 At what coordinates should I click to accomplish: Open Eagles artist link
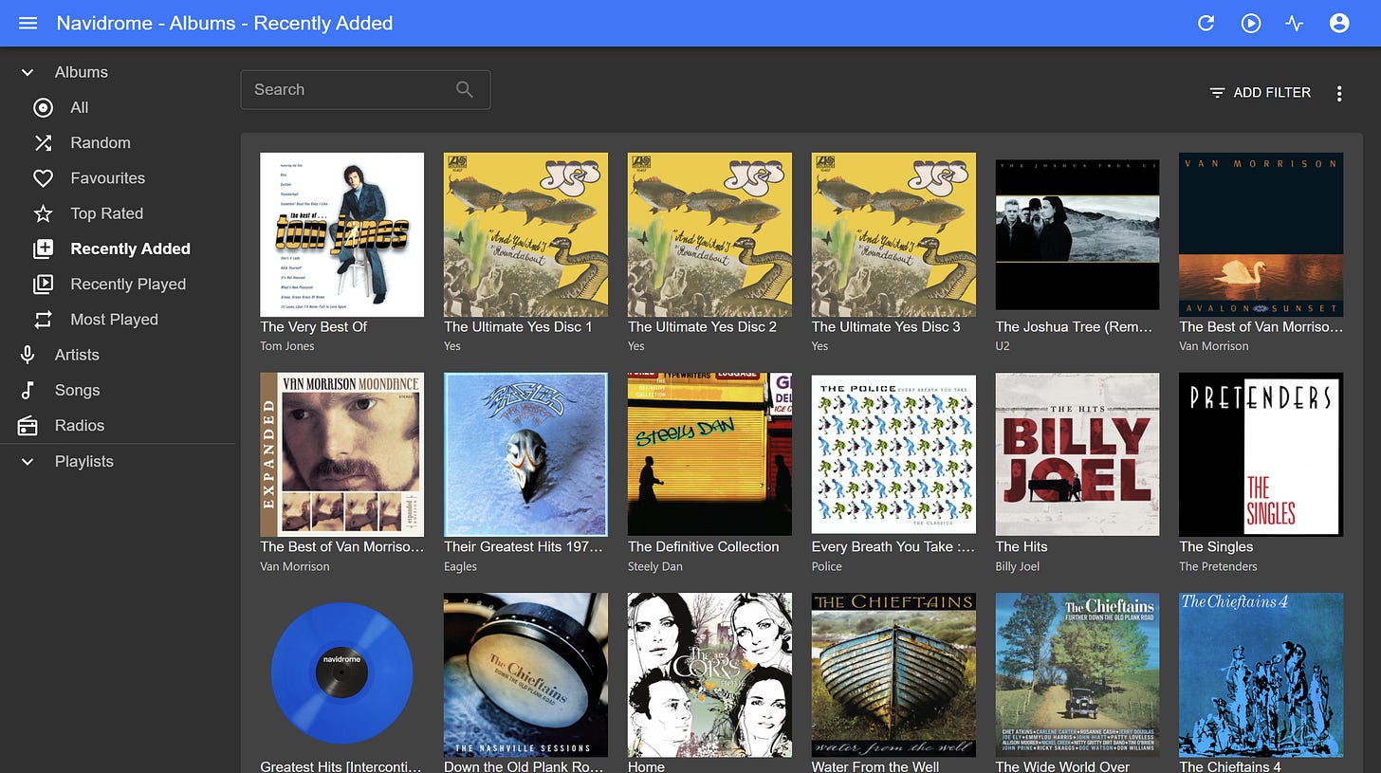pyautogui.click(x=460, y=566)
